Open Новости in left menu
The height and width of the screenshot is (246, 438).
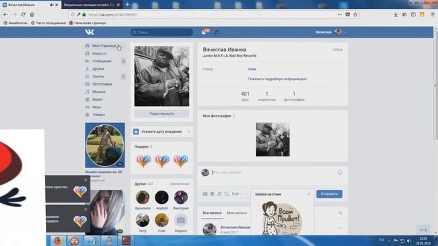[99, 53]
